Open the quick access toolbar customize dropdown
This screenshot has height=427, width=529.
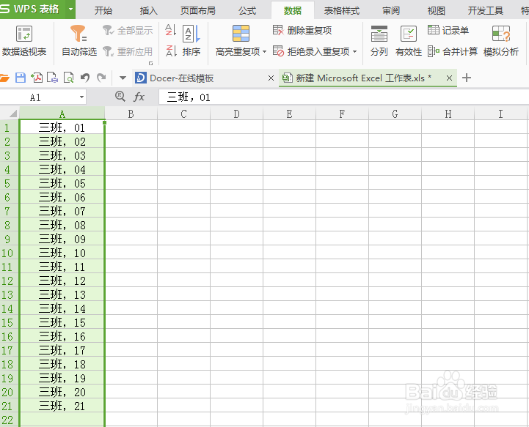123,78
